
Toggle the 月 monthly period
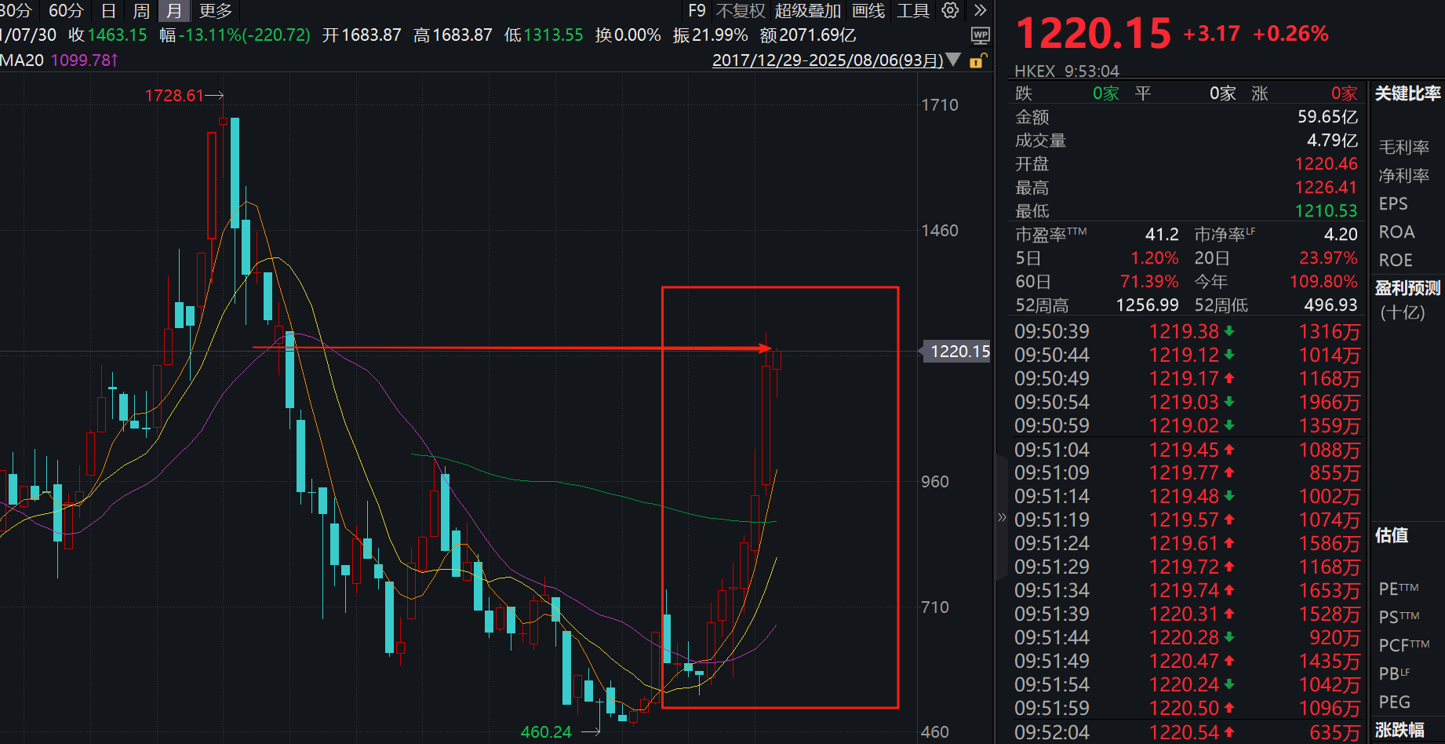coord(173,11)
